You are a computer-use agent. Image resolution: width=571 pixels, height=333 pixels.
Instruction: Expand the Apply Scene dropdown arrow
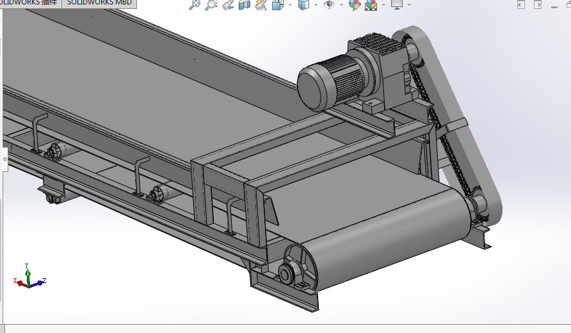tap(383, 4)
